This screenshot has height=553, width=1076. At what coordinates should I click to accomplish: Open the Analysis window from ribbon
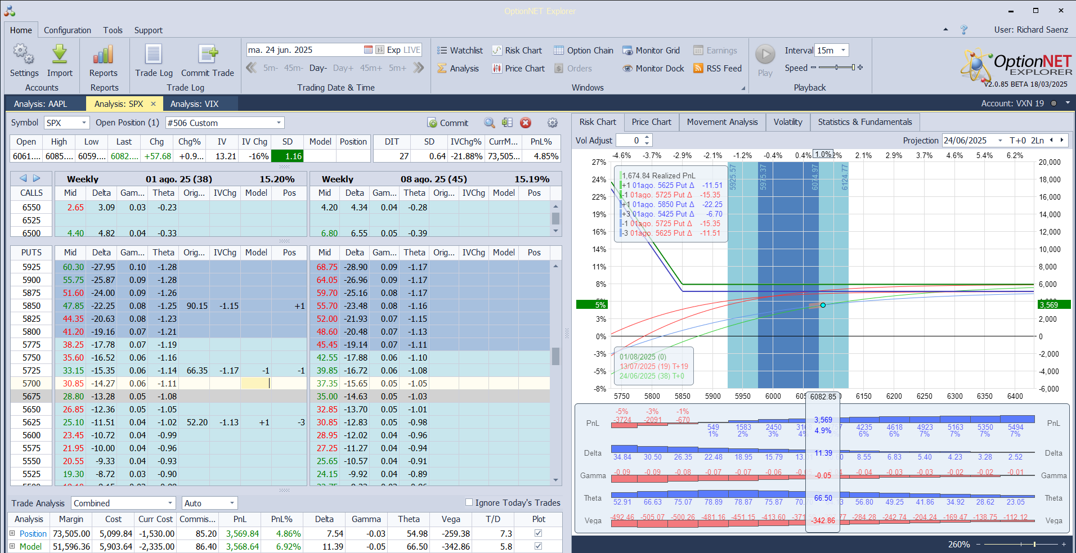pos(458,69)
